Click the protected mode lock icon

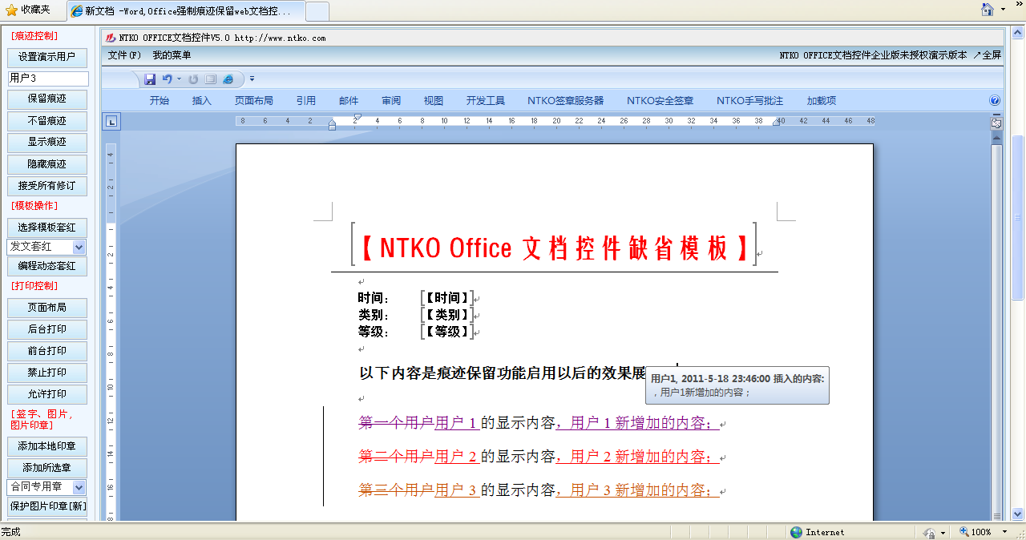(x=929, y=533)
